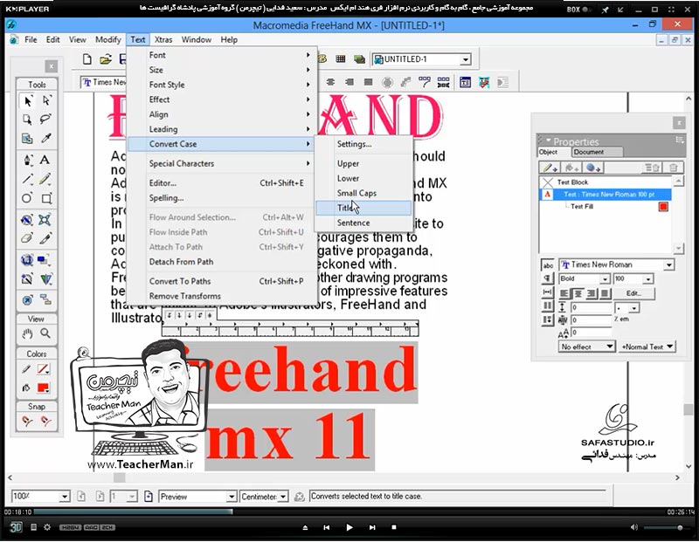
Task: Choose Small Caps in submenu
Action: tap(363, 193)
